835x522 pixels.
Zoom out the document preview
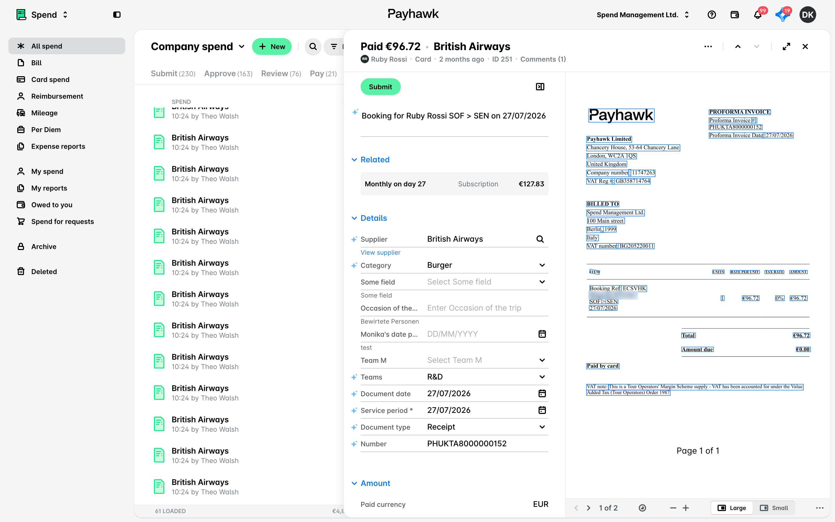pos(673,508)
